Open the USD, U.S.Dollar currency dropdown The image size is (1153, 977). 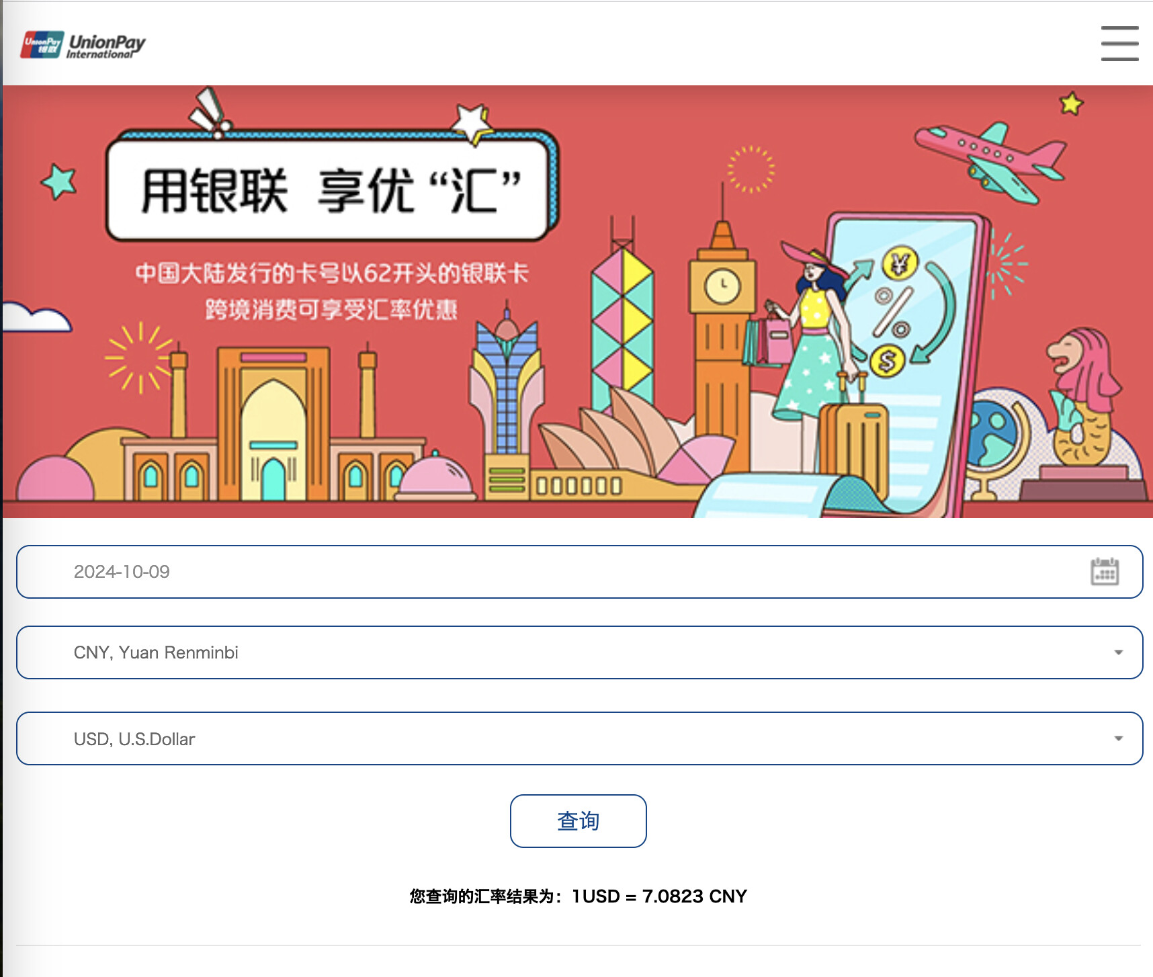point(538,738)
